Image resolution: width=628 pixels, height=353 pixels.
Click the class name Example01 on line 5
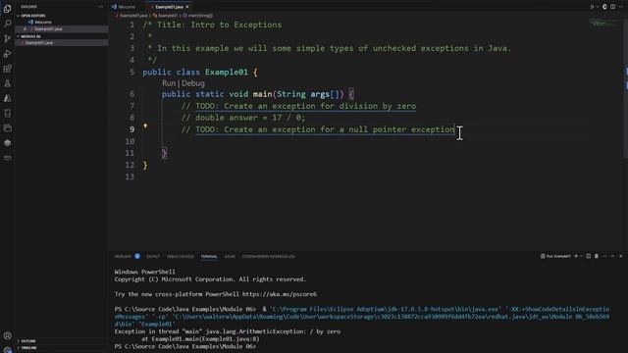227,72
